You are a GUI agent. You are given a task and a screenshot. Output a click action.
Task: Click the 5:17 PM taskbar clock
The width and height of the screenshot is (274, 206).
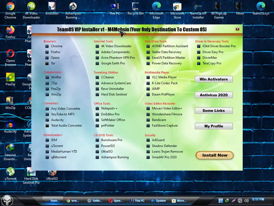point(258,199)
